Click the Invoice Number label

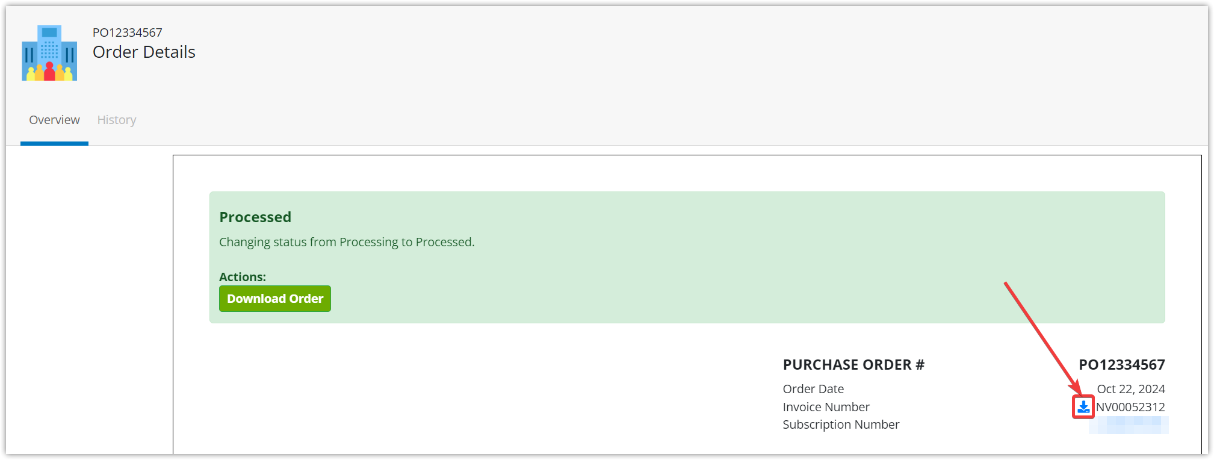pyautogui.click(x=826, y=407)
